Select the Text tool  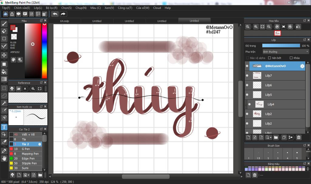[4, 127]
